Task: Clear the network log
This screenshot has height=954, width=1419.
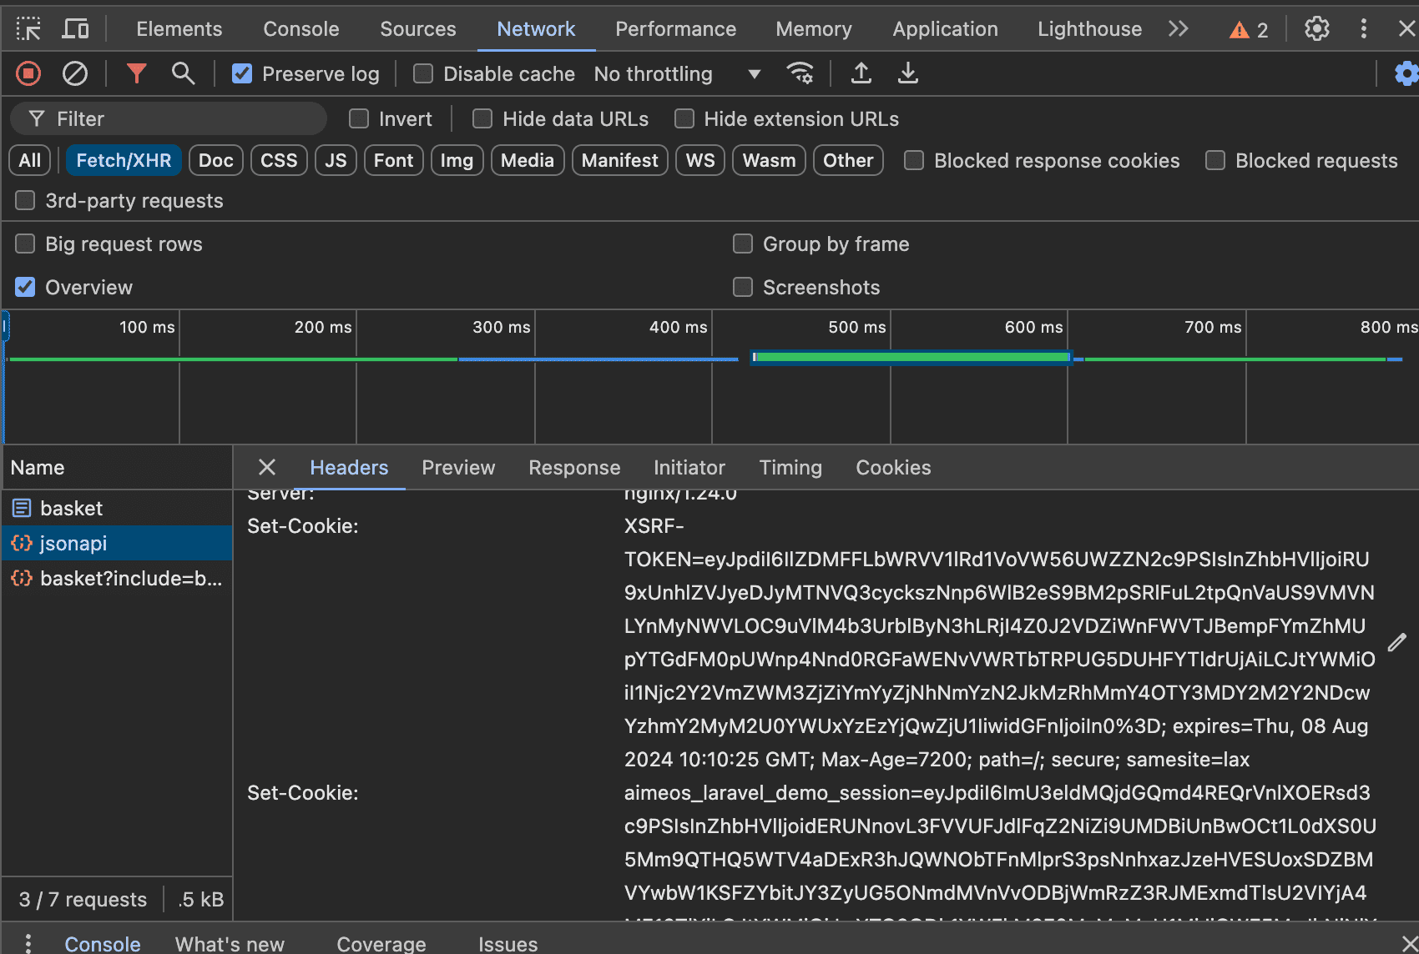Action: pyautogui.click(x=75, y=74)
